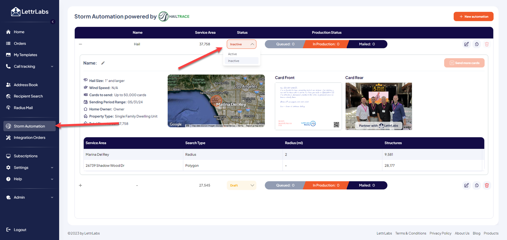Open the LettrLabs footer link
This screenshot has height=240, width=507.
(x=384, y=233)
